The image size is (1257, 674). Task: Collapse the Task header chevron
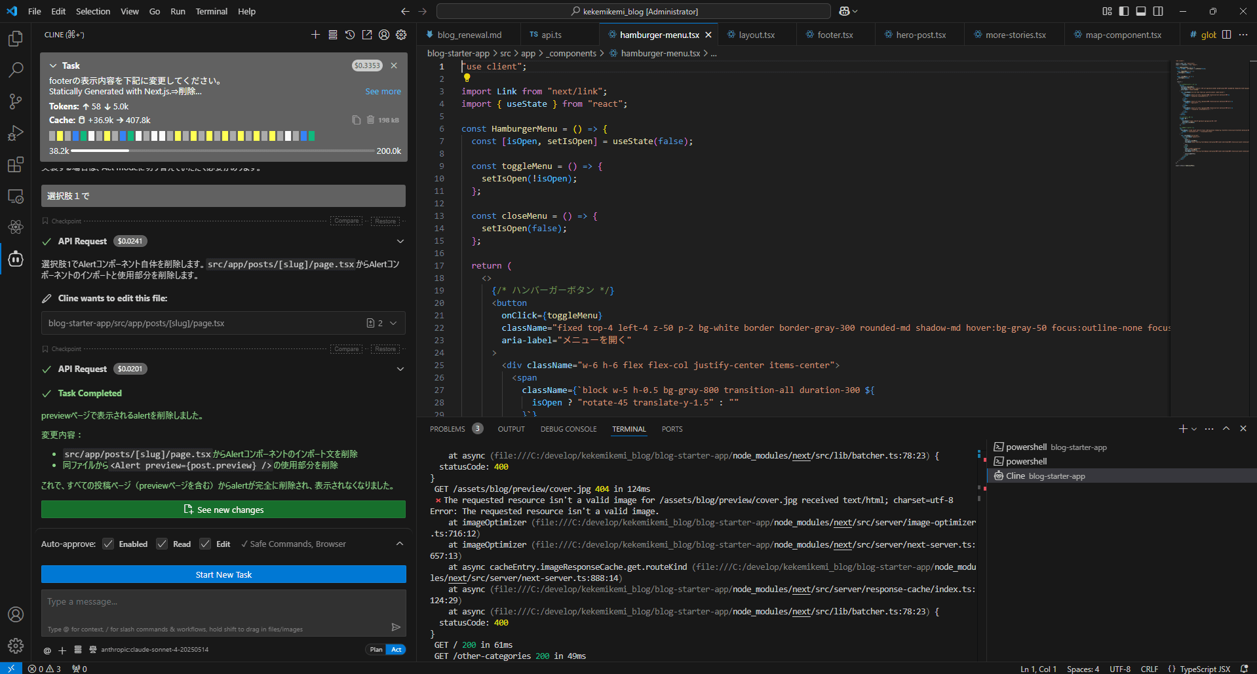pyautogui.click(x=53, y=66)
